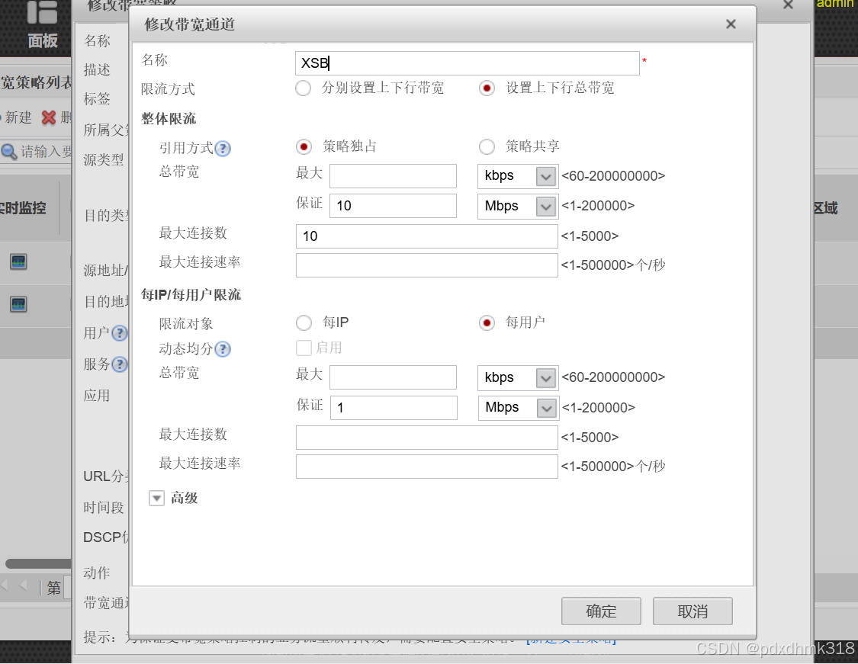The image size is (858, 664).
Task: Select 设置上下行总带宽 radio option
Action: click(487, 88)
